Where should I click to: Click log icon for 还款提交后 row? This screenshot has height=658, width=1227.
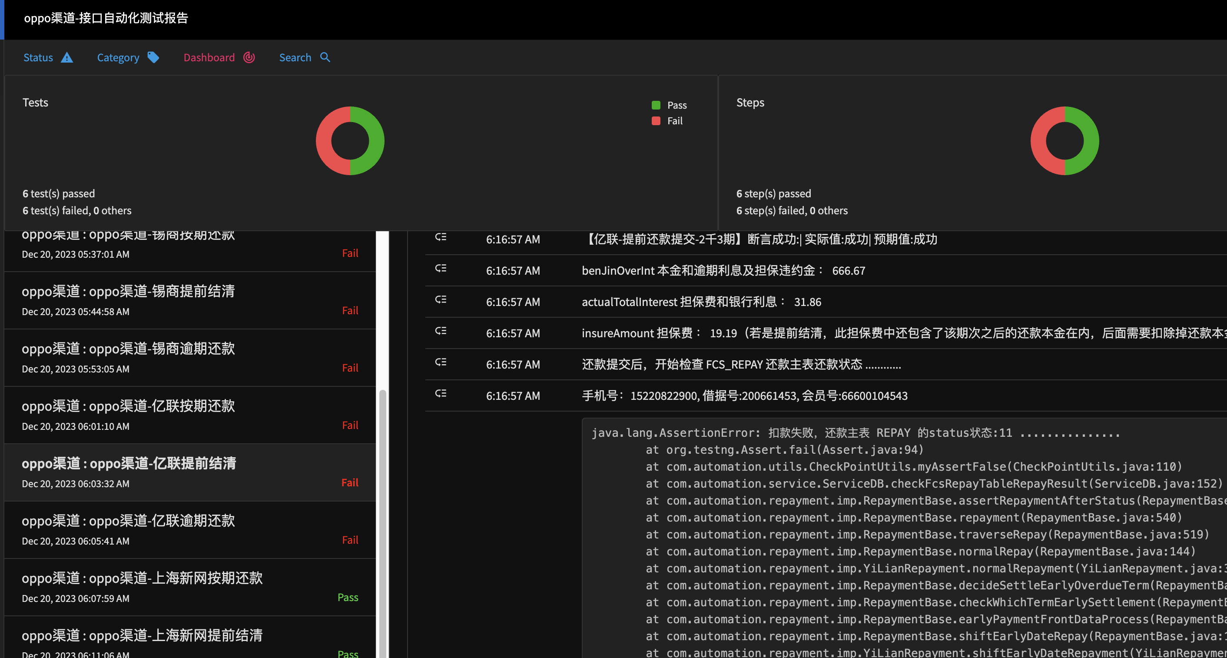[441, 362]
